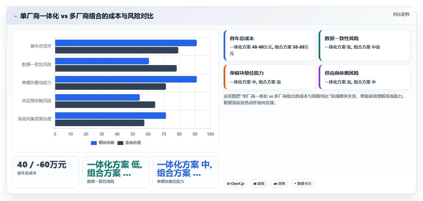Click the description paragraph starting 这张图把
The width and height of the screenshot is (423, 201).
(x=314, y=100)
